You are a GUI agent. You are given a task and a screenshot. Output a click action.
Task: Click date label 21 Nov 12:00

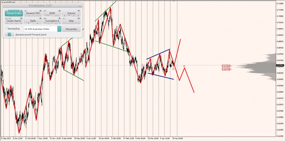coord(55,138)
